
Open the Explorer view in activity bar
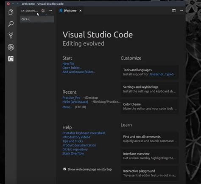11,12
